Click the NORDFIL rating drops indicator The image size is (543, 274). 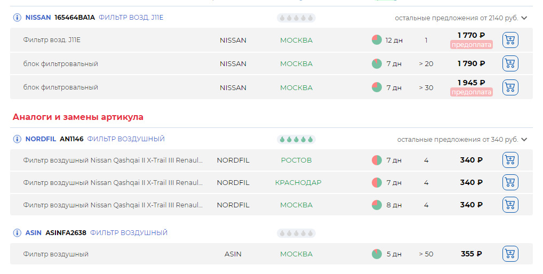pos(296,140)
